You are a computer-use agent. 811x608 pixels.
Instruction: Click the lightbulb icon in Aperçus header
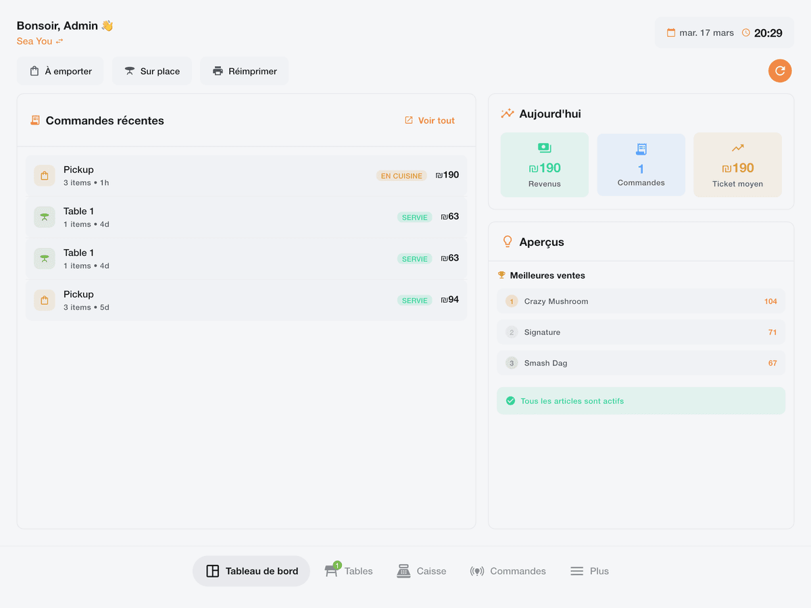506,241
